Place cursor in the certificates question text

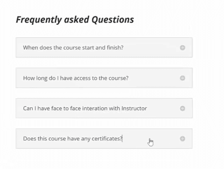[72, 139]
